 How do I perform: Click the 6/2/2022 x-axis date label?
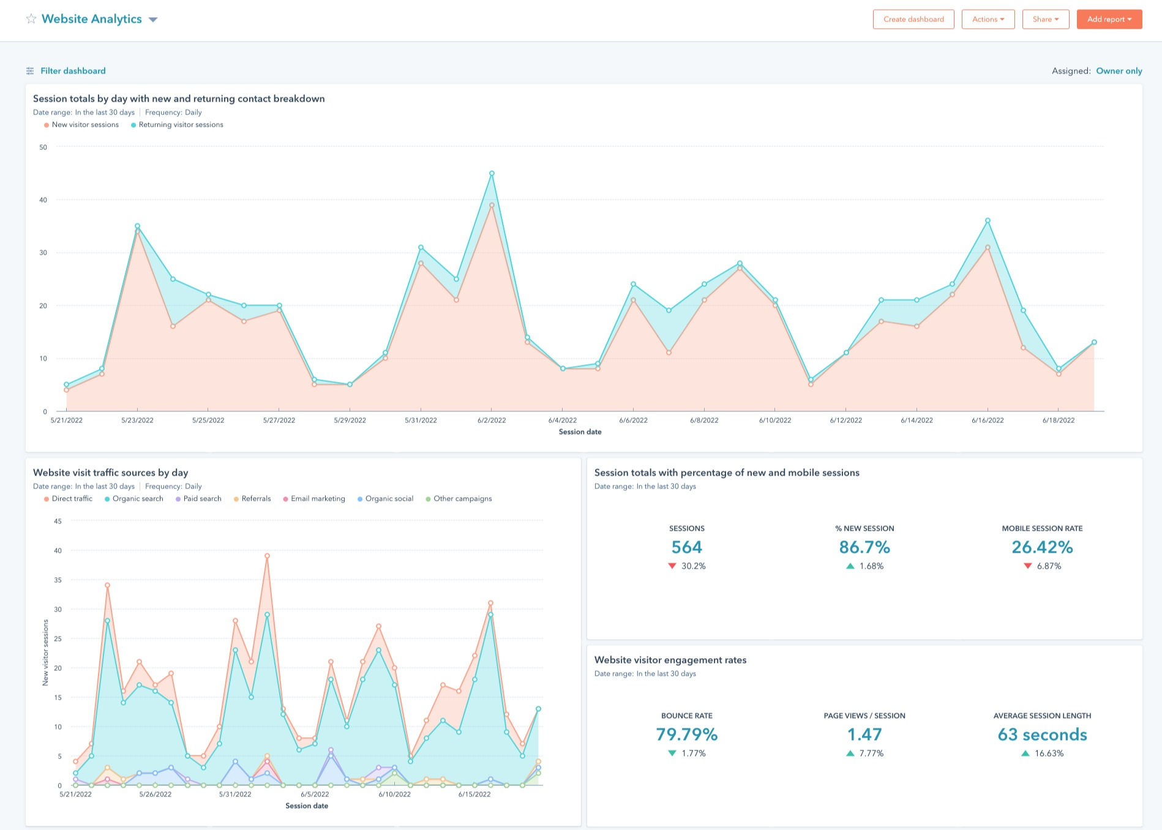click(x=491, y=421)
